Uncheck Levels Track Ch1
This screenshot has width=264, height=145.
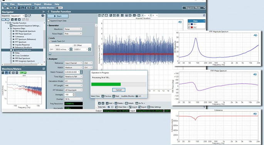[50, 41]
